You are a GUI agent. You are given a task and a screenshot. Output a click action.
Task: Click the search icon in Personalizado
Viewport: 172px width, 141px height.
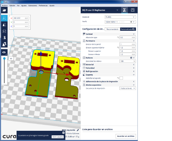[x=134, y=29]
